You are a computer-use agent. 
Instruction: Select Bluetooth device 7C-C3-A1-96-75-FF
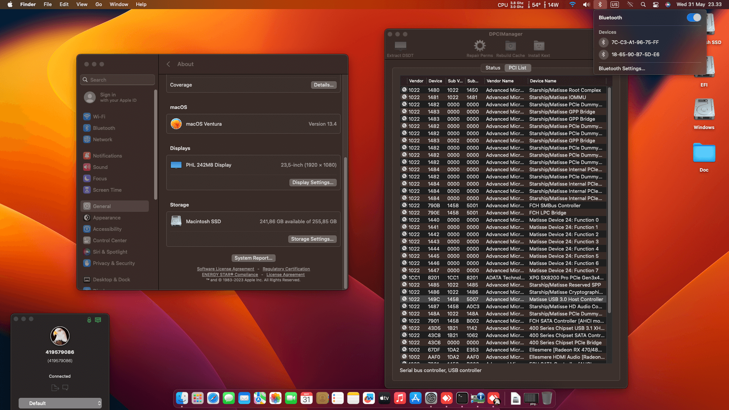click(634, 42)
